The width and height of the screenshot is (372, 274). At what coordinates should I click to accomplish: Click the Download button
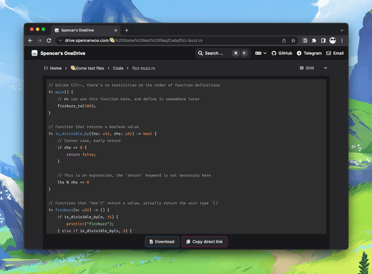[x=162, y=242]
